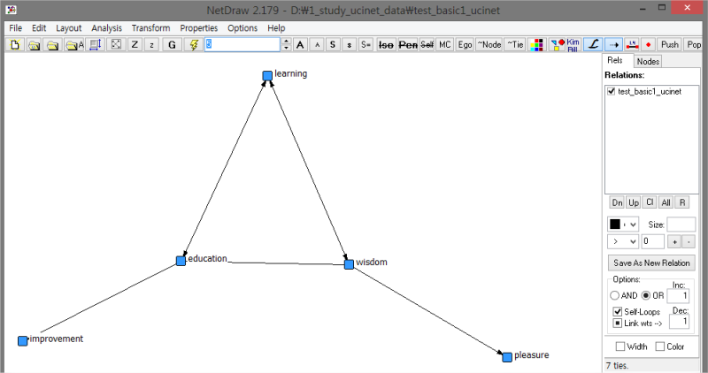Toggle the Link wts checkbox
The height and width of the screenshot is (373, 708).
[x=617, y=323]
